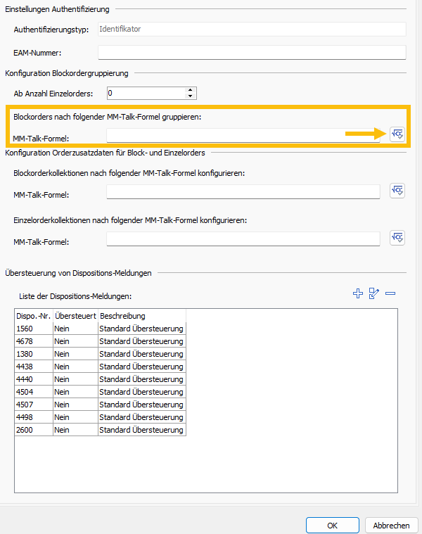
Task: Increase Ab Anzahl Einzelorders value
Action: [x=191, y=89]
